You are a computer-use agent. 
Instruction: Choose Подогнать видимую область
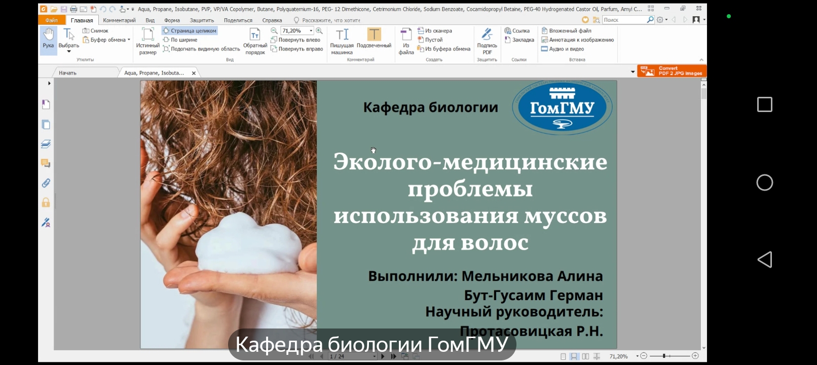201,49
